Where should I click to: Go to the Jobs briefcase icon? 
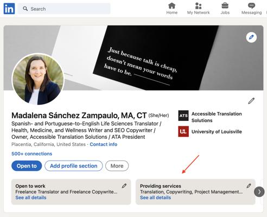tap(225, 6)
